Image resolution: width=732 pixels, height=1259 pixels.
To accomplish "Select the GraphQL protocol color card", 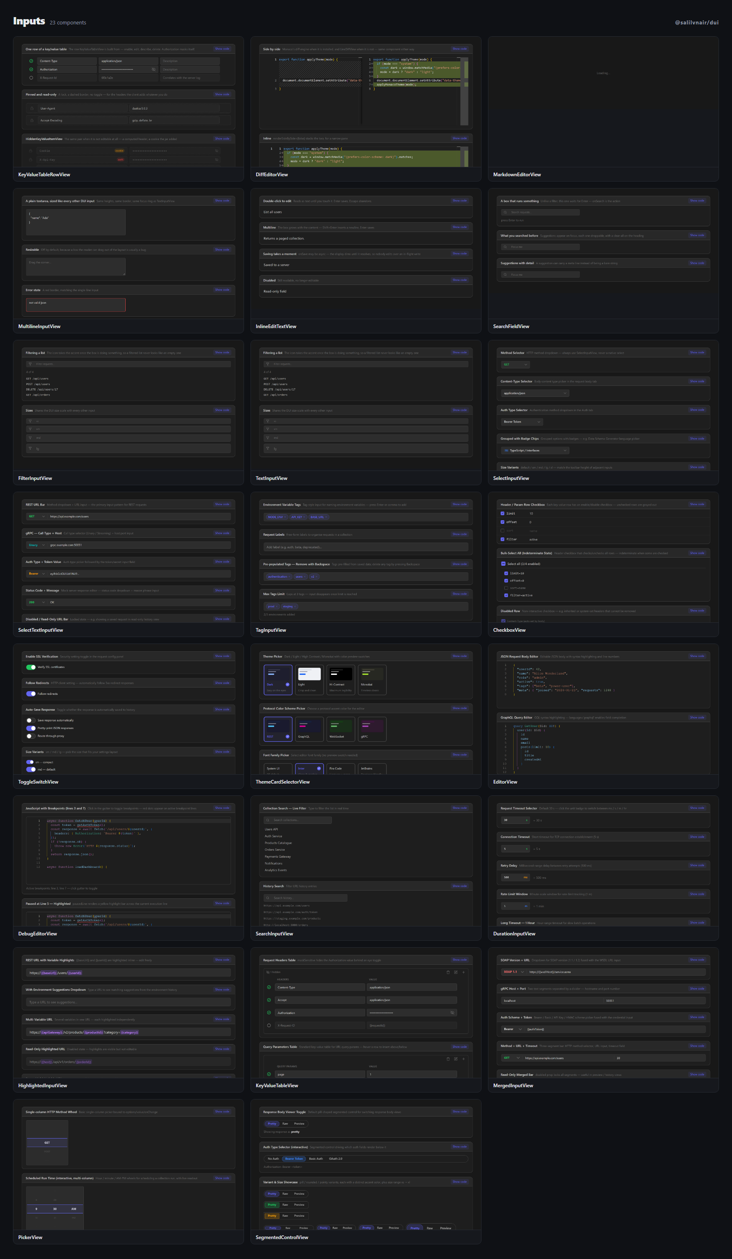I will coord(309,729).
